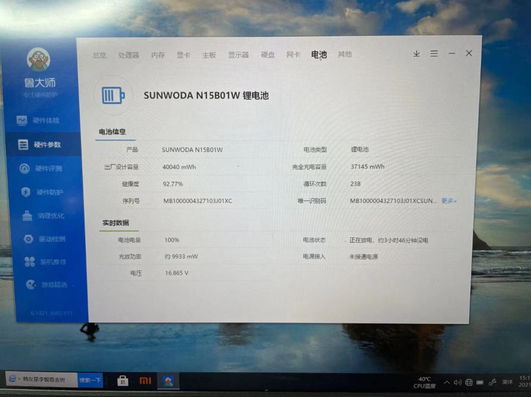
Task: Open the volume speaker tray icon
Action: [458, 382]
